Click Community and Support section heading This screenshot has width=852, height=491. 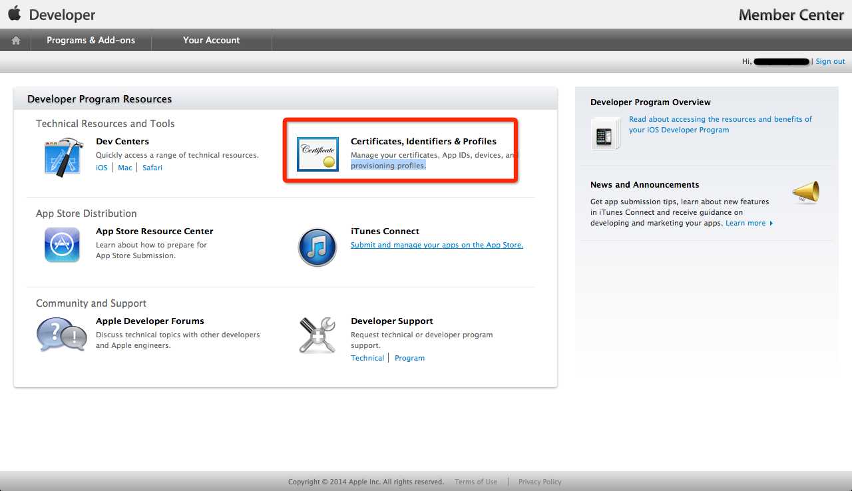[x=91, y=303]
